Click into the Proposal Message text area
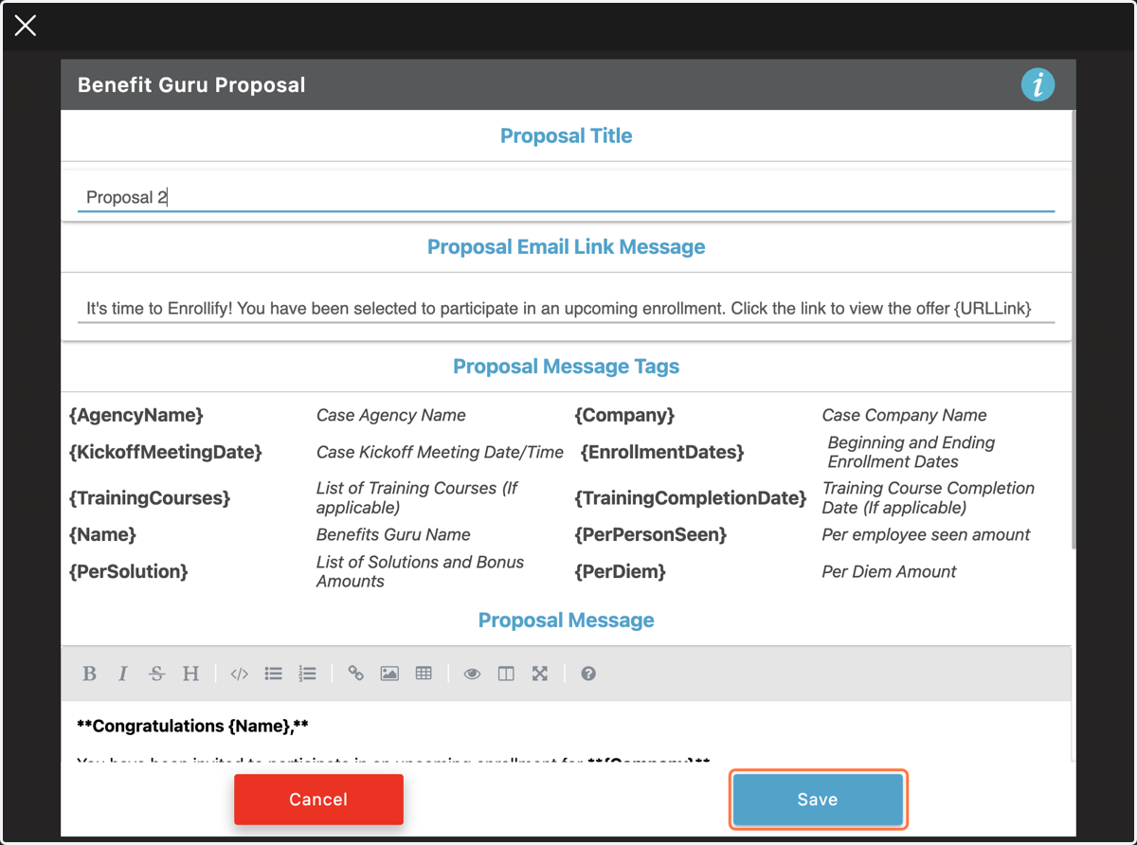 tap(566, 731)
